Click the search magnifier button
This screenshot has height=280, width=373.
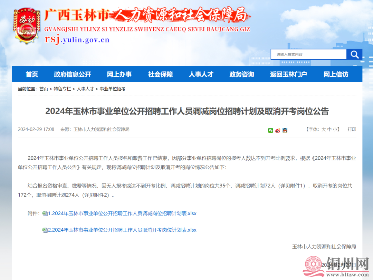coord(354,54)
